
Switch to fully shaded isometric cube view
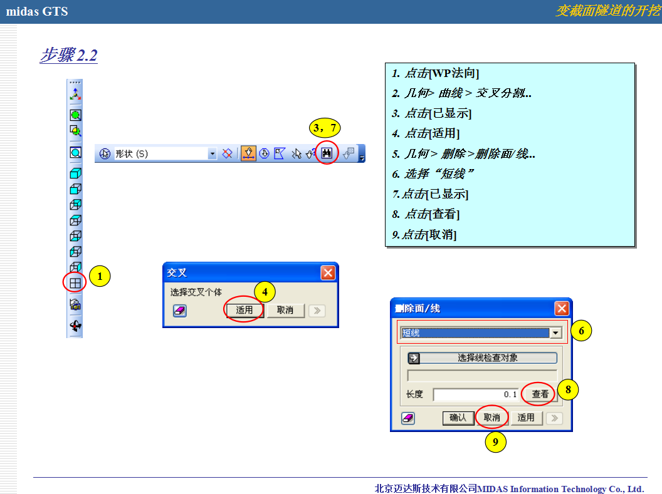[x=76, y=173]
